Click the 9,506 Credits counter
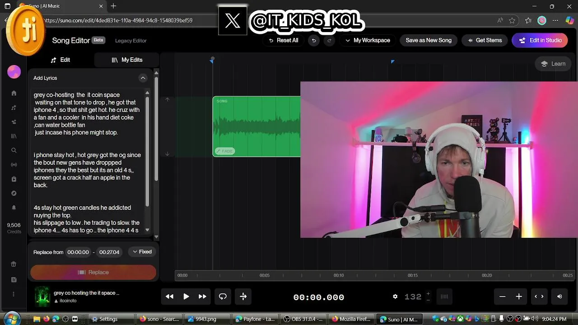The height and width of the screenshot is (325, 578). tap(14, 228)
